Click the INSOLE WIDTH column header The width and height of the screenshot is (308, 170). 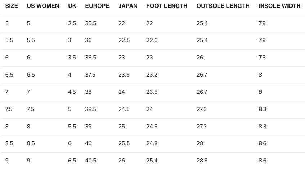[280, 6]
